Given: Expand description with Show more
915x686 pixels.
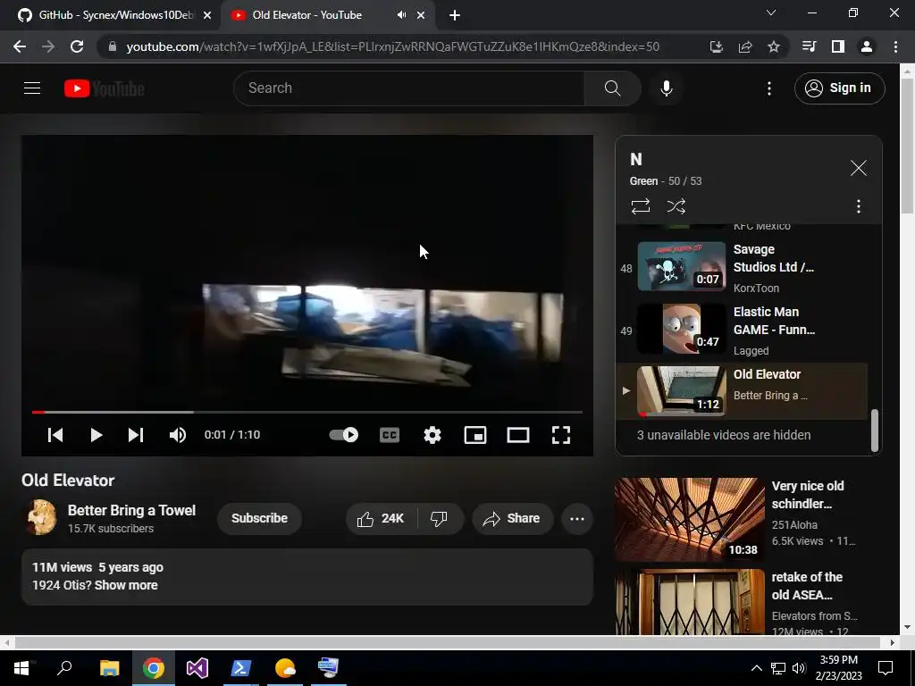Looking at the screenshot, I should [x=126, y=585].
